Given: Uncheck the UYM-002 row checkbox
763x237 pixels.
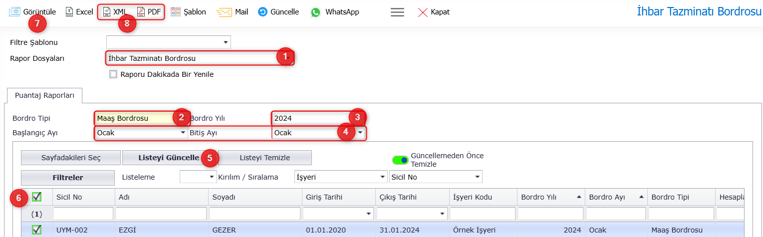Looking at the screenshot, I should (x=36, y=230).
